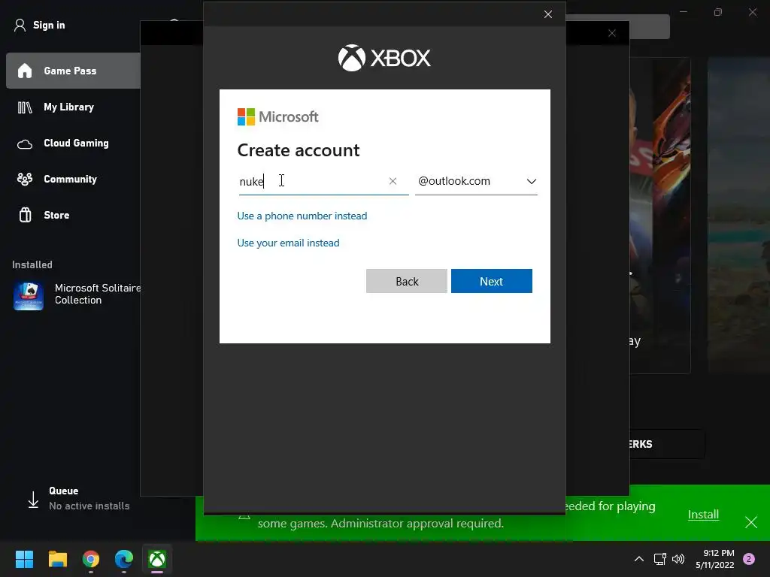Dismiss the green notification banner

click(x=751, y=522)
